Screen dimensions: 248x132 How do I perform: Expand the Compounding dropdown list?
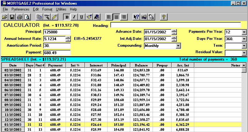click(x=178, y=46)
